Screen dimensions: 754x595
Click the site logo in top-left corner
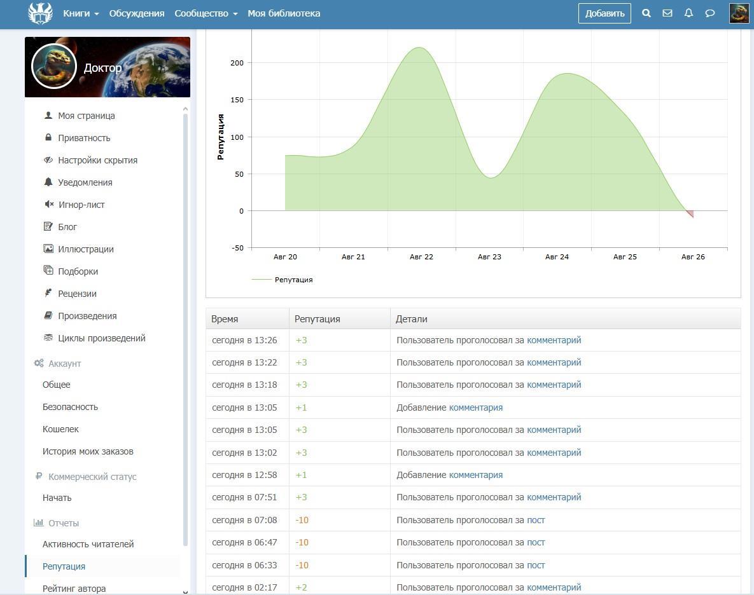(40, 13)
